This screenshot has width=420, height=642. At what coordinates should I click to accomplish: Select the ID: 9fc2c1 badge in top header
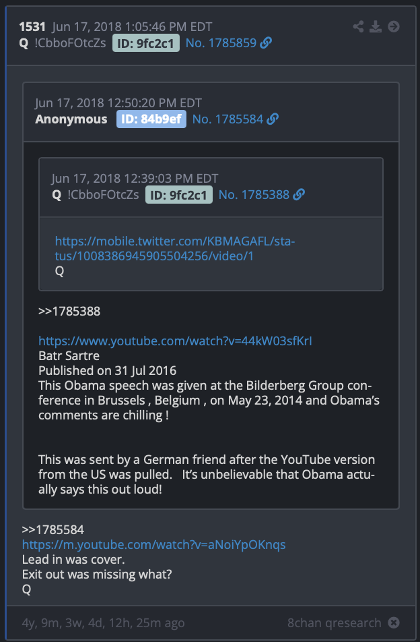pyautogui.click(x=146, y=43)
